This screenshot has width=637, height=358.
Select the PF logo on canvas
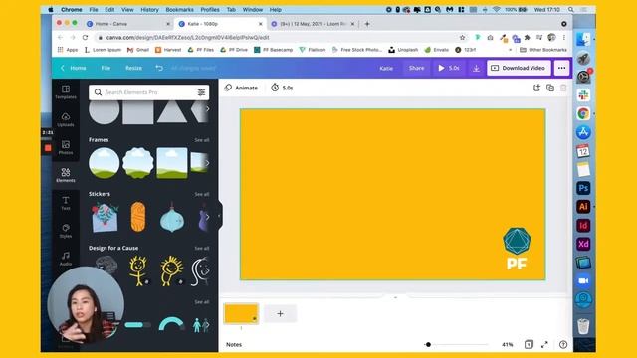coord(517,249)
